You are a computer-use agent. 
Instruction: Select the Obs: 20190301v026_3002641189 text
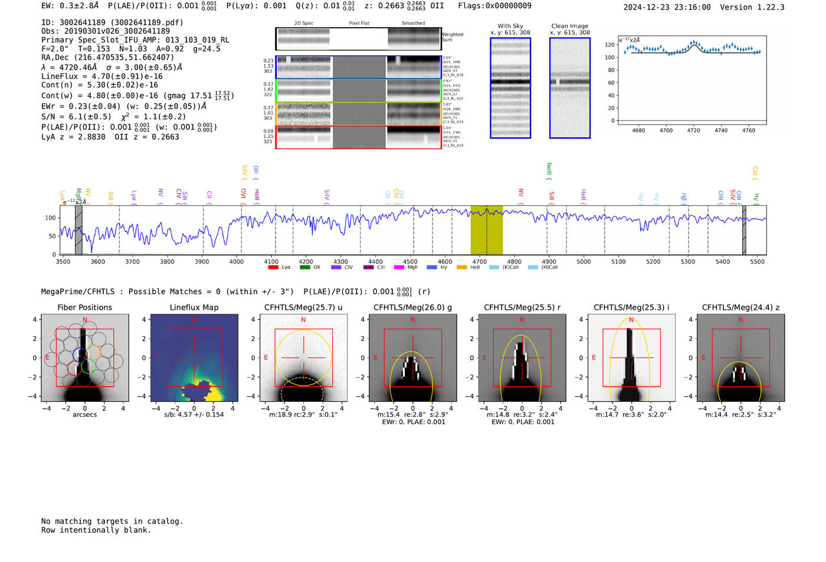(x=106, y=31)
